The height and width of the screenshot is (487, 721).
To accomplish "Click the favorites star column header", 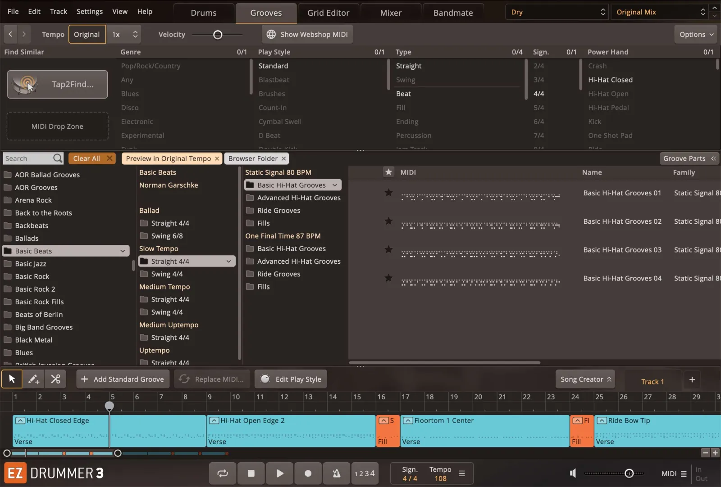I will 388,172.
